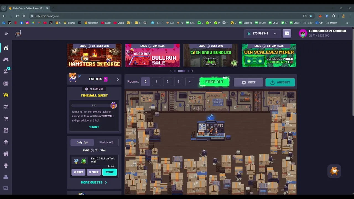Select room 3 tab
The image size is (354, 199).
(178, 82)
